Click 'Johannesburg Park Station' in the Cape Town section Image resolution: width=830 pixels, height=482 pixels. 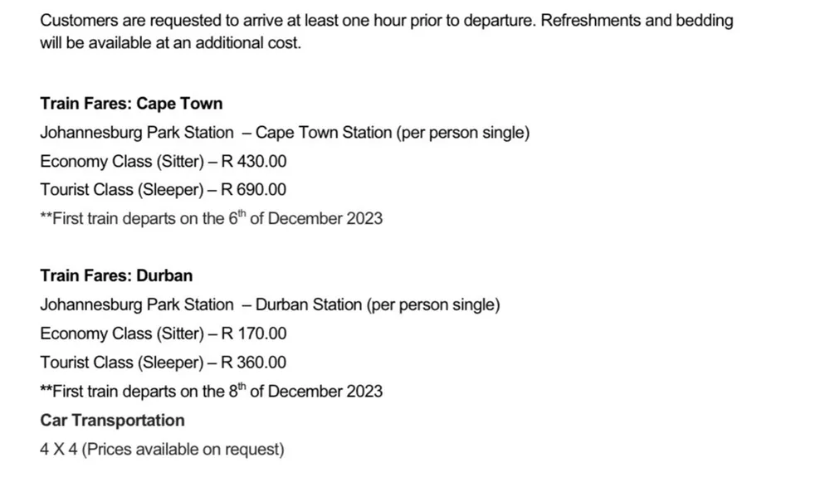click(x=137, y=132)
